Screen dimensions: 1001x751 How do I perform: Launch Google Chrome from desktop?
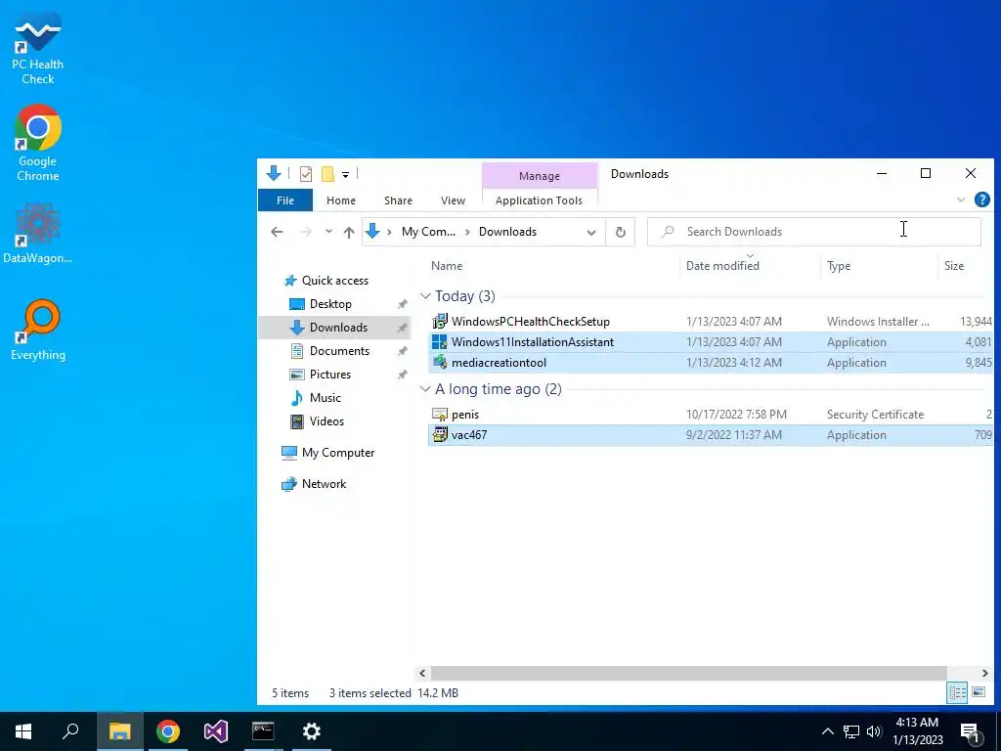38,143
